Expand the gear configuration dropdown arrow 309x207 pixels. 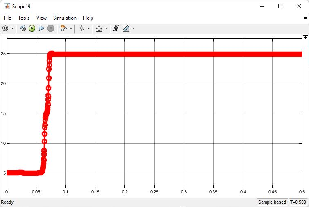coord(12,28)
